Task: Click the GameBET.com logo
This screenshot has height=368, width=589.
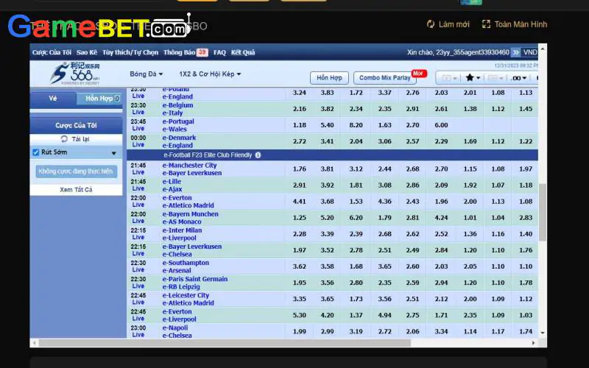Action: click(x=99, y=27)
